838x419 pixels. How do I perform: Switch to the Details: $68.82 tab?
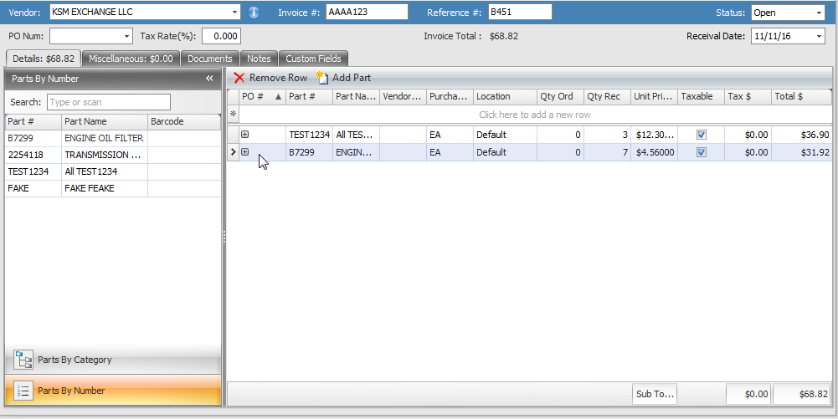tap(44, 59)
